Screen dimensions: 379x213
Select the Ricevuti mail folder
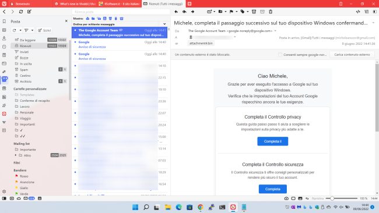[40, 46]
